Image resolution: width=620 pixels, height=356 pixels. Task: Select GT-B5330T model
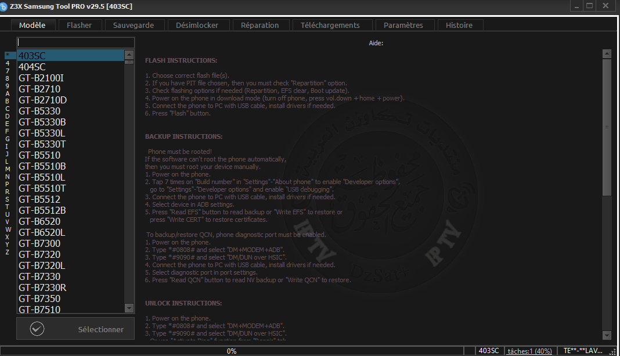click(70, 145)
